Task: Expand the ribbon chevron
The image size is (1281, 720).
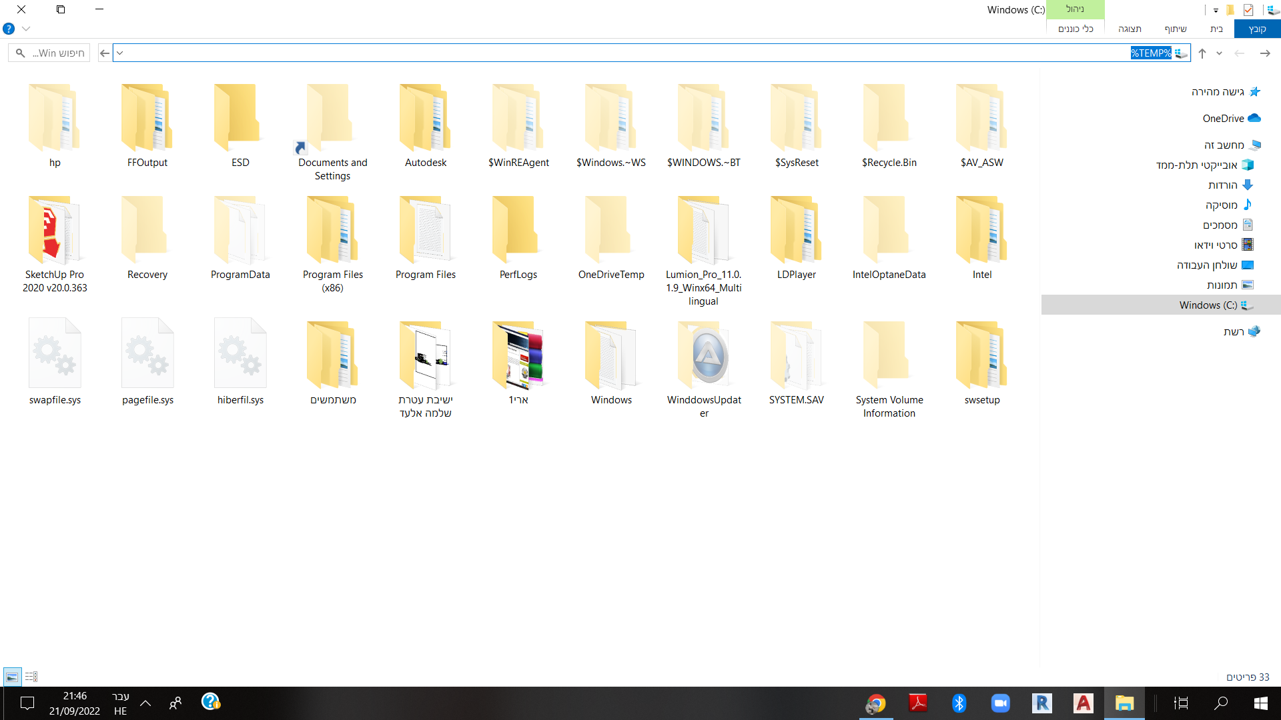Action: pos(26,29)
